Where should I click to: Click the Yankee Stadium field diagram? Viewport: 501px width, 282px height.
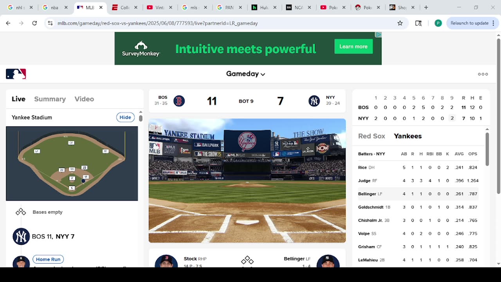click(x=72, y=163)
